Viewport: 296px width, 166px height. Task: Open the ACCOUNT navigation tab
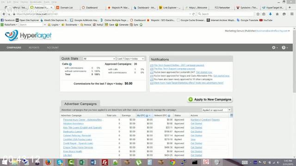53,47
